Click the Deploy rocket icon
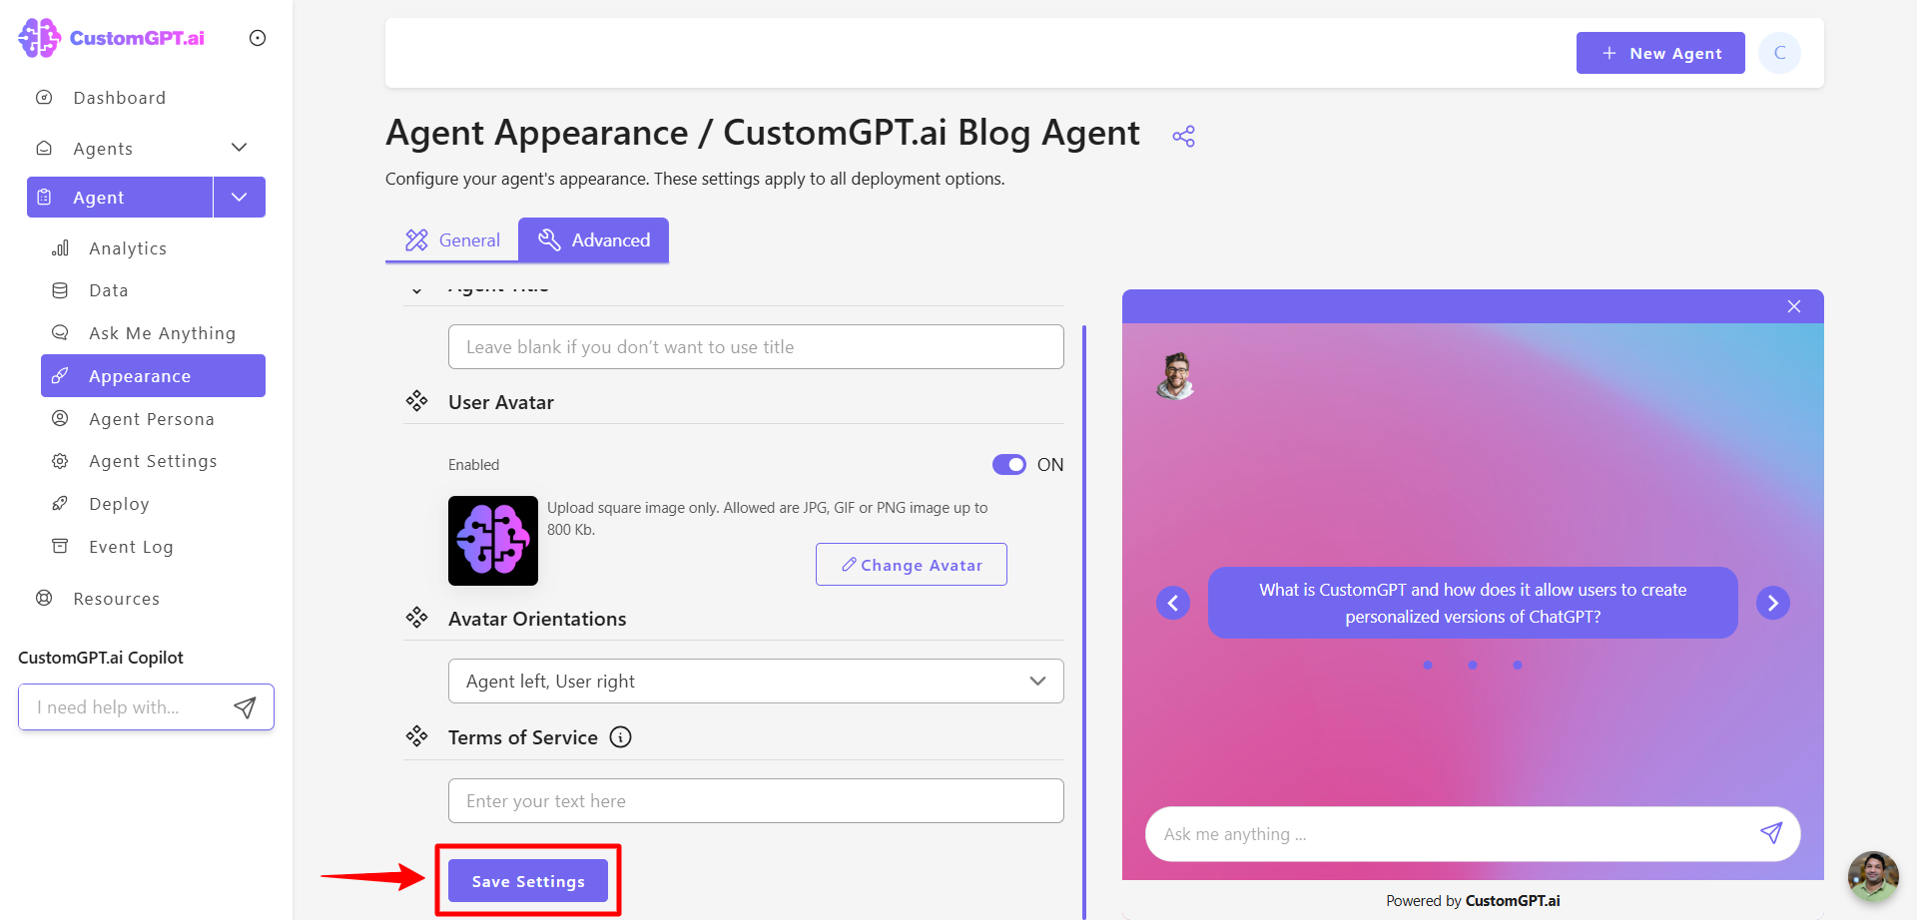 tap(60, 503)
